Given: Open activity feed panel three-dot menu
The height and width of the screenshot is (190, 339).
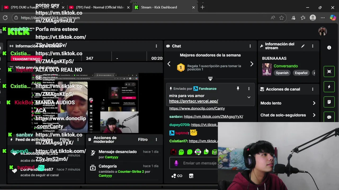Looking at the screenshot, I should 78,140.
